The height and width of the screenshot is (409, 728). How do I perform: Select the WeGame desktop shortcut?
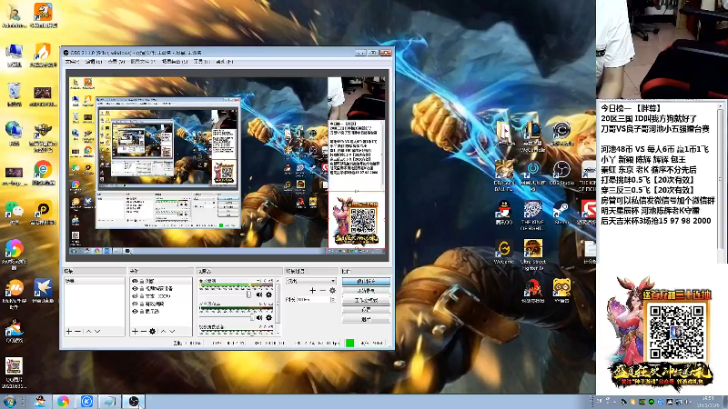coord(504,253)
